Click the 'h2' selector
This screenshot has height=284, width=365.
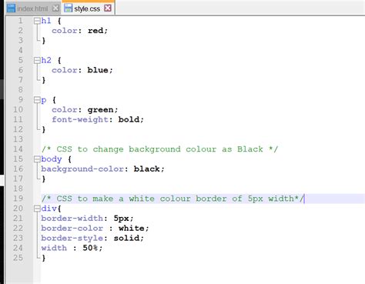(46, 60)
